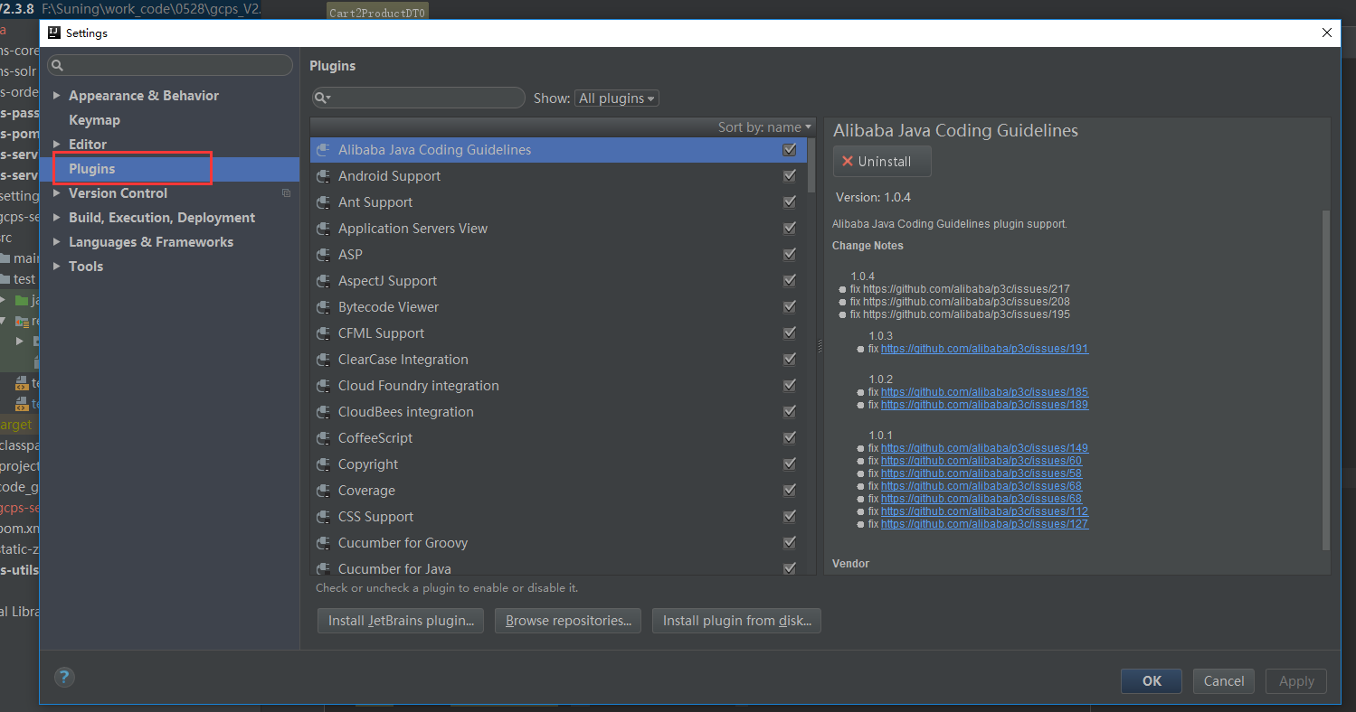1356x712 pixels.
Task: Click OK to confirm settings
Action: (x=1152, y=681)
